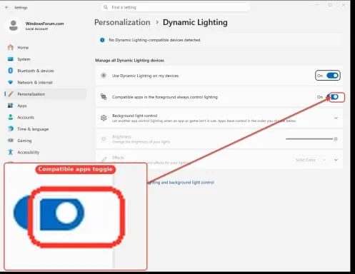Screen dimensions: 355x274
Task: Toggle Compatible apps in foreground control lighting
Action: tap(334, 97)
